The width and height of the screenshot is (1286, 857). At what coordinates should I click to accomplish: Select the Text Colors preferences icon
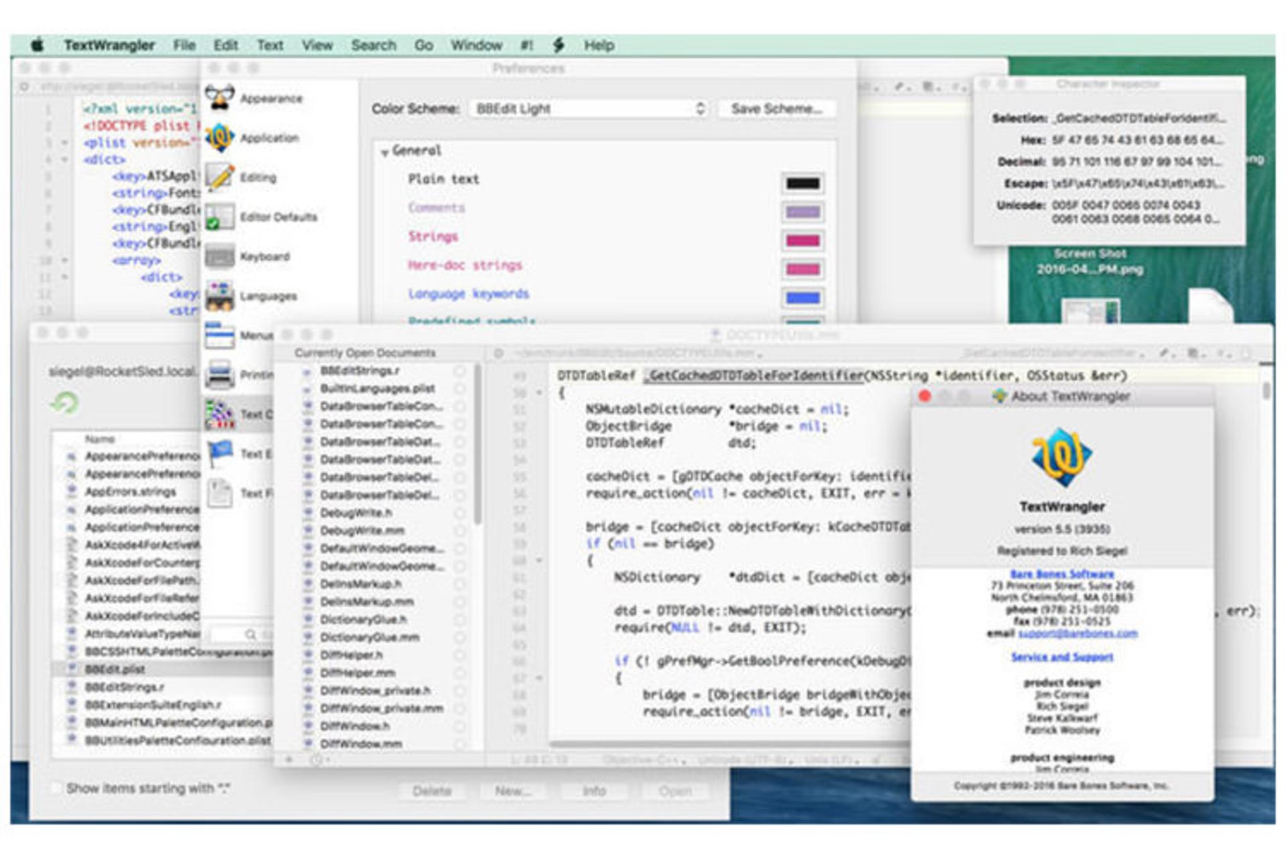[x=220, y=414]
